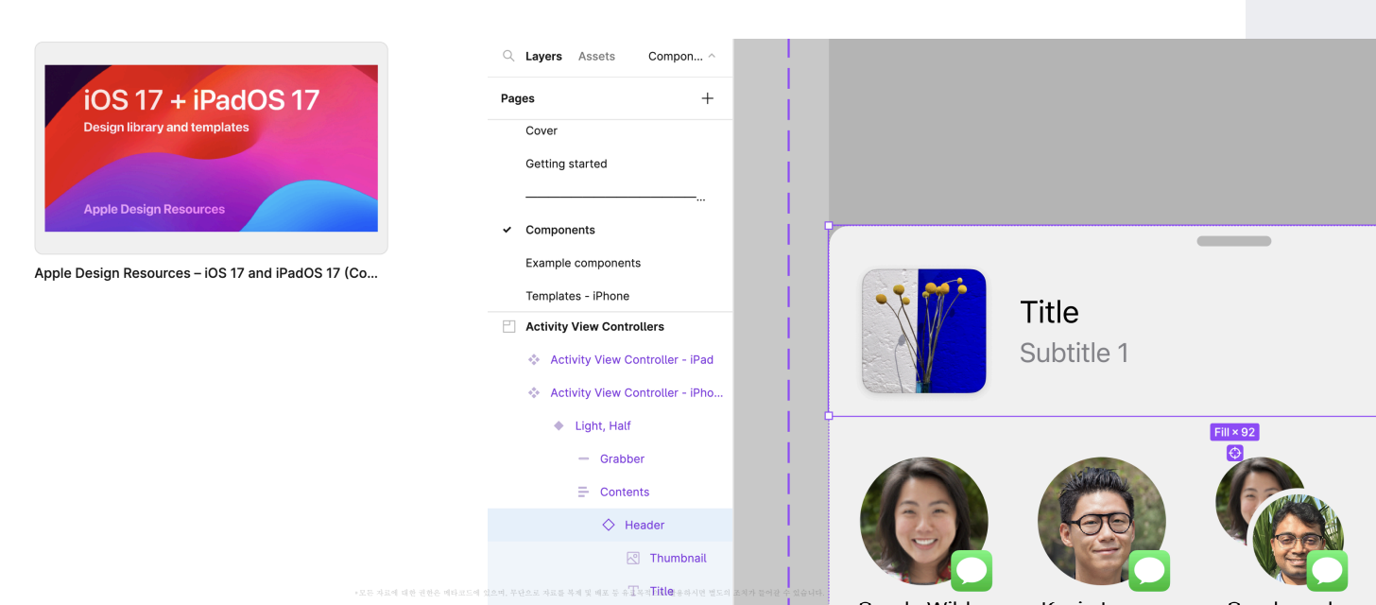Viewport: 1376px width, 605px height.
Task: Open the Getting started page
Action: tap(566, 164)
